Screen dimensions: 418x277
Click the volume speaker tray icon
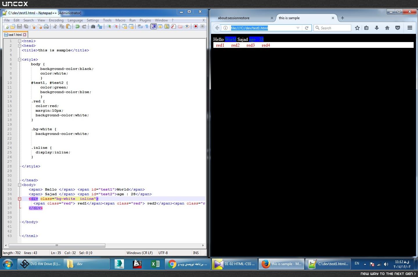click(x=386, y=264)
